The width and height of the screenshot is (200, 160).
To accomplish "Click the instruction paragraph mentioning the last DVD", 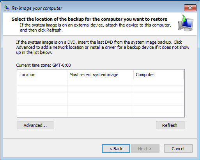I will 103,47.
